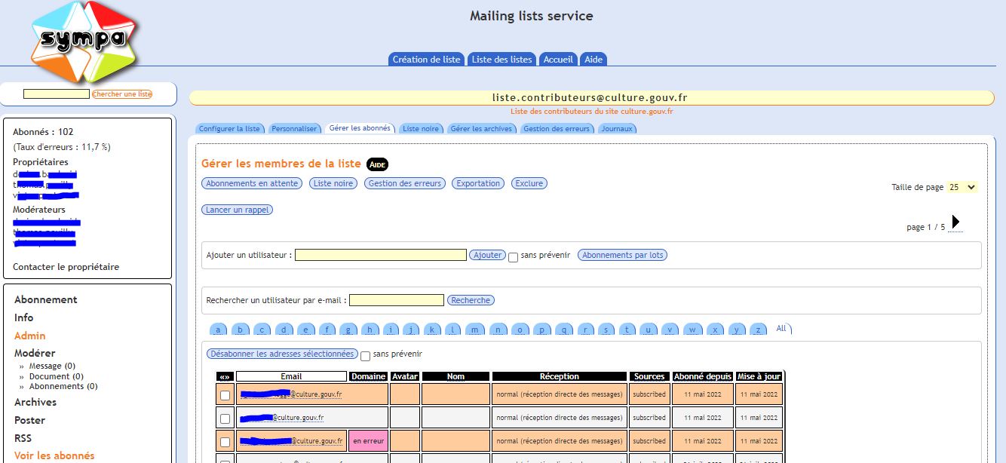
Task: Filter subscribers by letter d
Action: tap(284, 330)
